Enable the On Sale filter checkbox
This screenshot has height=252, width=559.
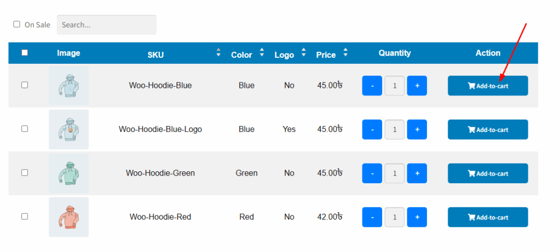pyautogui.click(x=16, y=24)
